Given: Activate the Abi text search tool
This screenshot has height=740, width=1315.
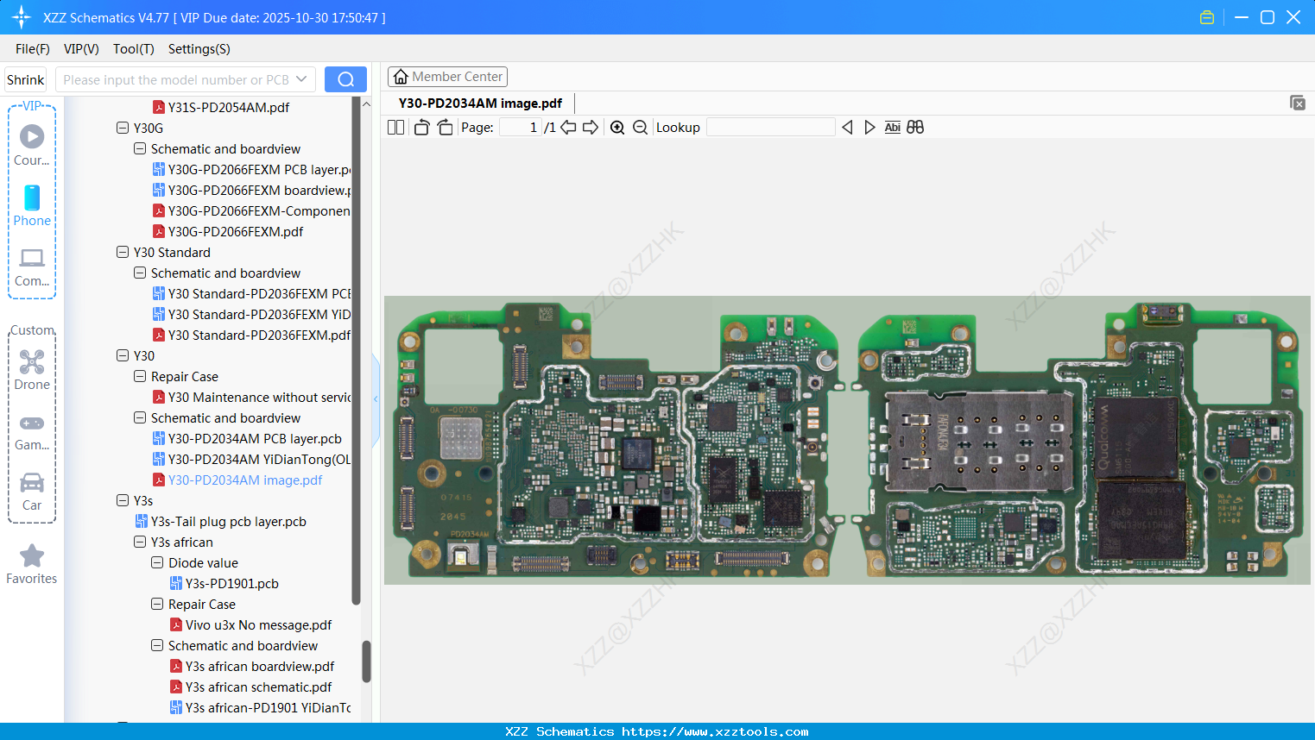Looking at the screenshot, I should coord(892,127).
